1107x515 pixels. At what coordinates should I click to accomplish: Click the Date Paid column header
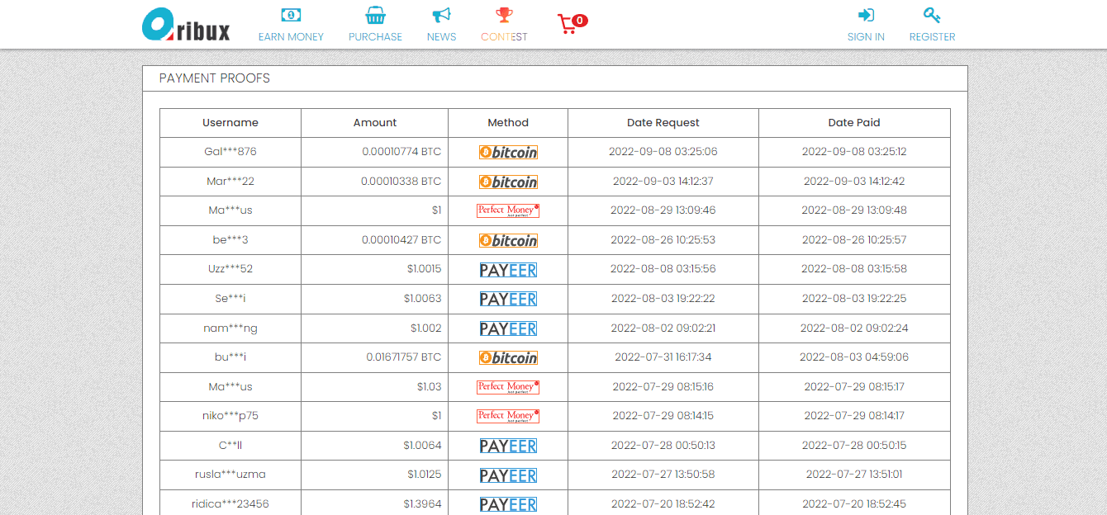(x=854, y=123)
